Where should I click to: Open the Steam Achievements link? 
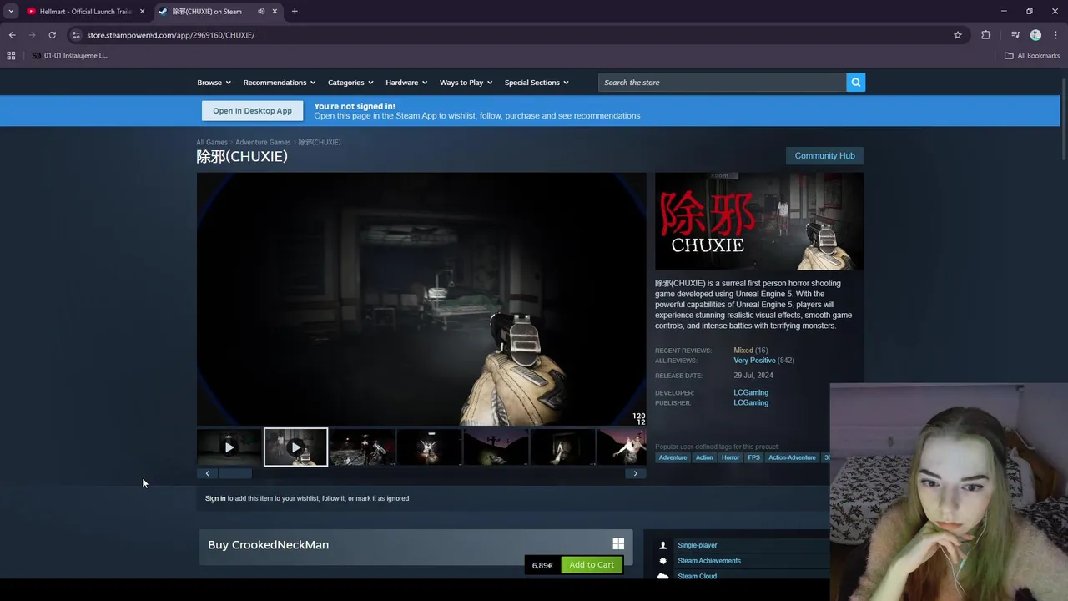[x=709, y=561]
